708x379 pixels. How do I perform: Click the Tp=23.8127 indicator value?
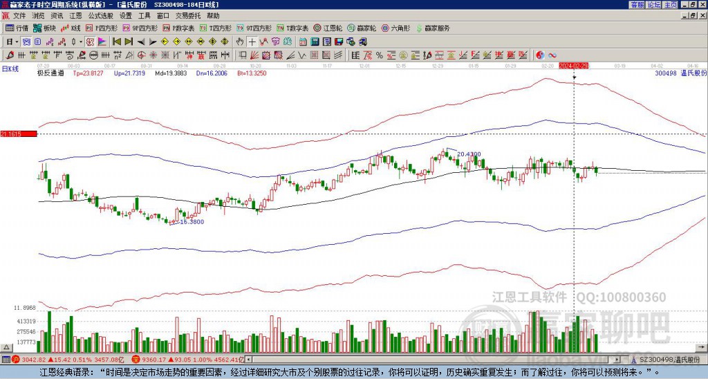tap(88, 73)
